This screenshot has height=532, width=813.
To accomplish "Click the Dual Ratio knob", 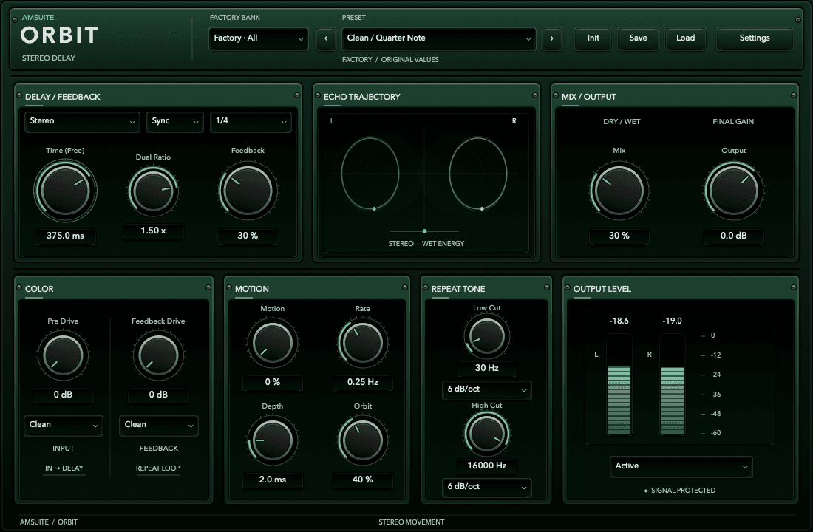I will (153, 191).
